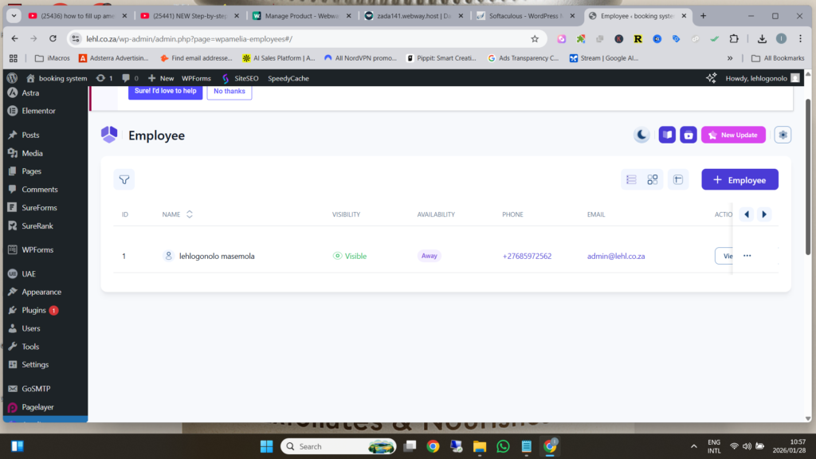Expand the New menu in admin bar

tap(160, 78)
